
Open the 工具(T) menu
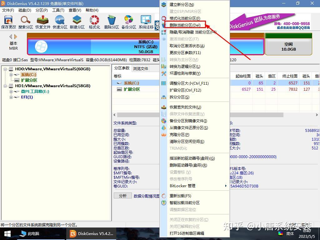tap(58, 10)
